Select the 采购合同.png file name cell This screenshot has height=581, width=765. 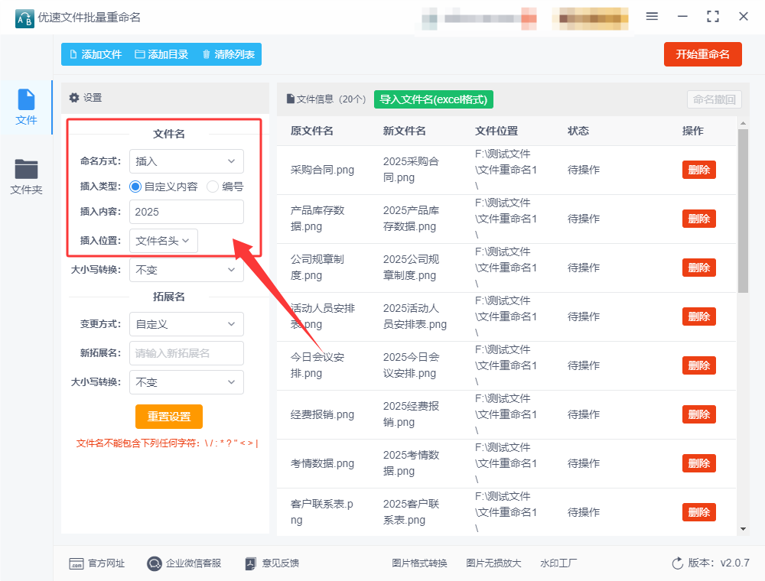322,170
